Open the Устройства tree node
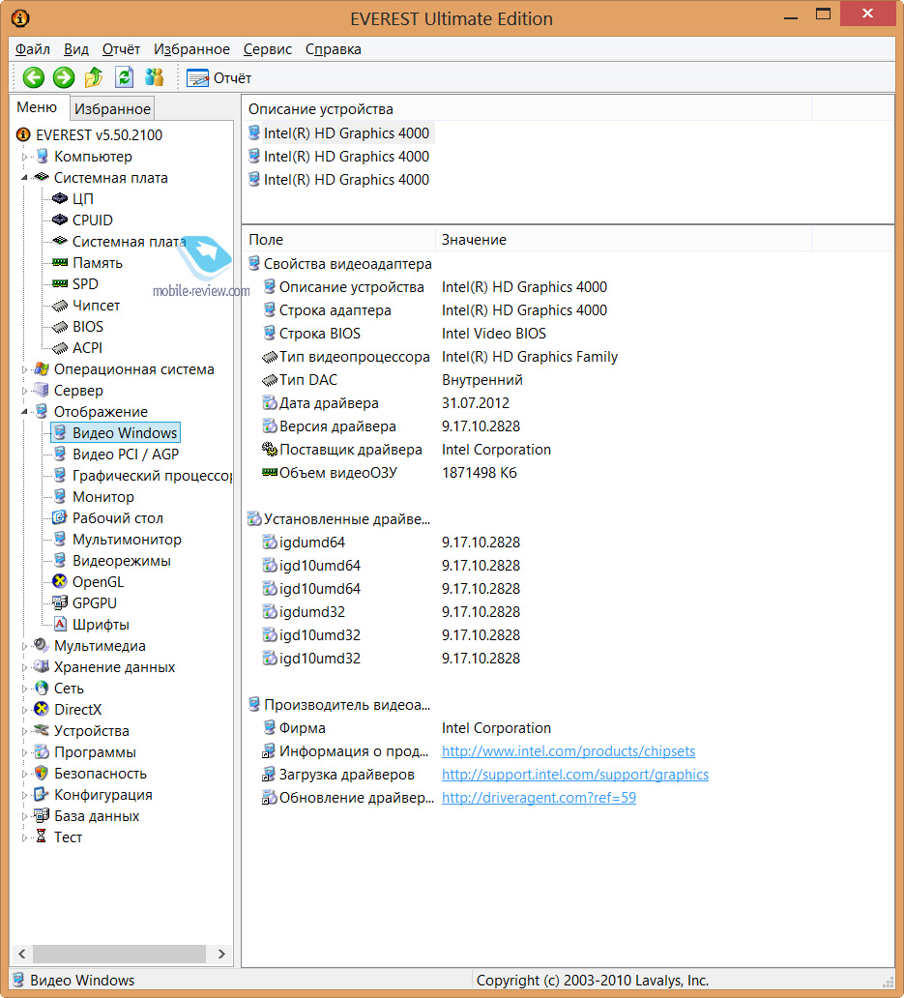904x998 pixels. tap(91, 731)
